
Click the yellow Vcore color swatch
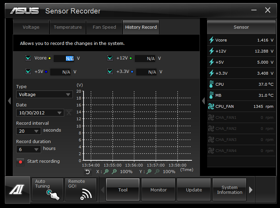[x=50, y=58]
